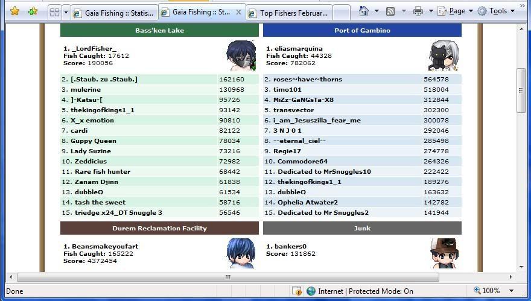Select the active 'Gaia Fishing :: St...' tab

(201, 12)
